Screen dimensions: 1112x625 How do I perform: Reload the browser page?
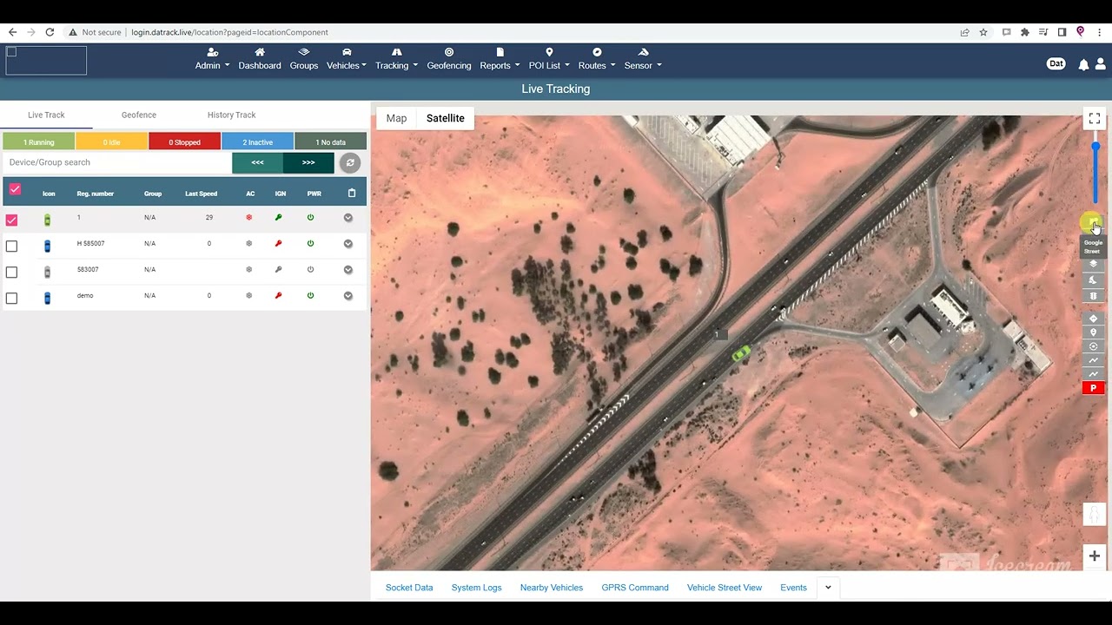pyautogui.click(x=50, y=32)
